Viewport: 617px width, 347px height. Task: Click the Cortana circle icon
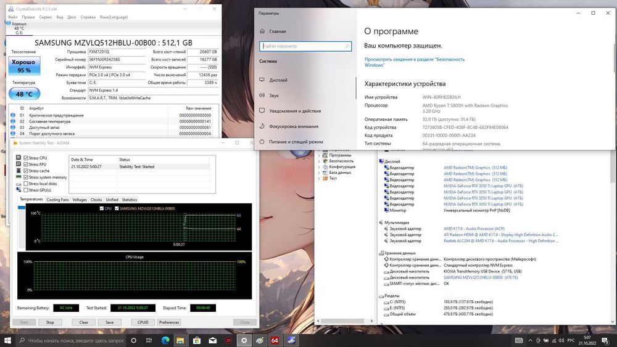click(x=133, y=340)
